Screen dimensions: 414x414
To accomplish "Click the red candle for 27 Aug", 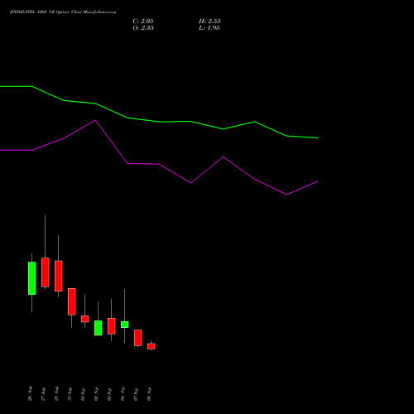I will click(46, 272).
